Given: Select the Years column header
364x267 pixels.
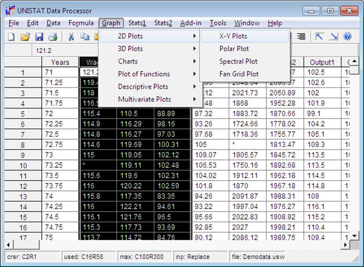Looking at the screenshot, I should 60,62.
